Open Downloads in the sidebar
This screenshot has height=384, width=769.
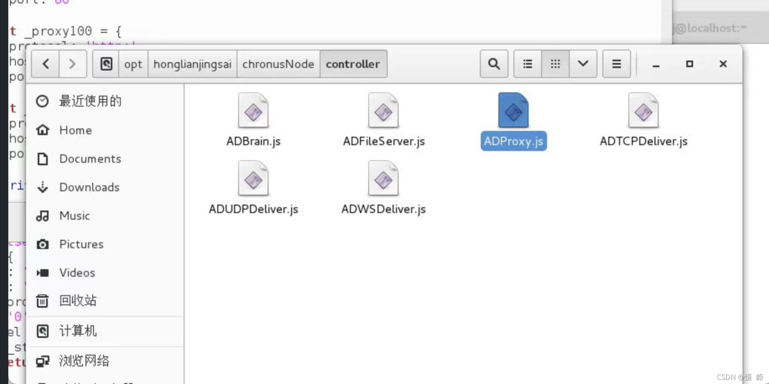[105, 187]
